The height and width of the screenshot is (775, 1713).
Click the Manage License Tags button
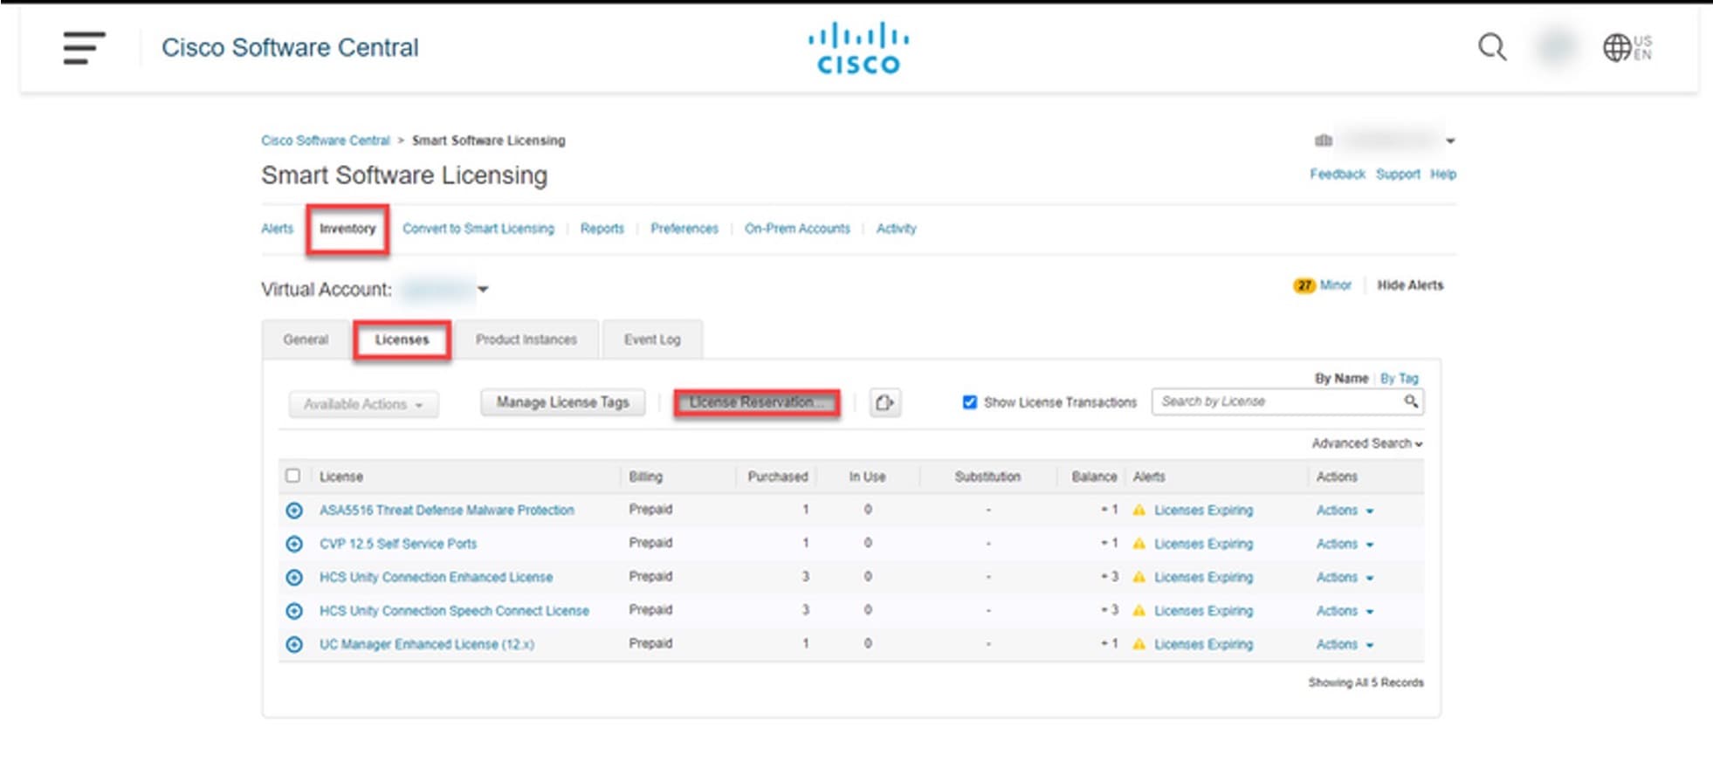coord(562,402)
